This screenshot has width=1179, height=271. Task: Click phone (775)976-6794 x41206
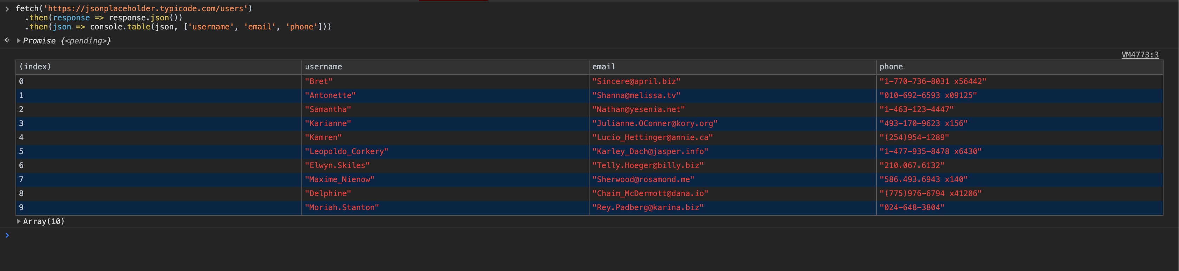coord(931,193)
